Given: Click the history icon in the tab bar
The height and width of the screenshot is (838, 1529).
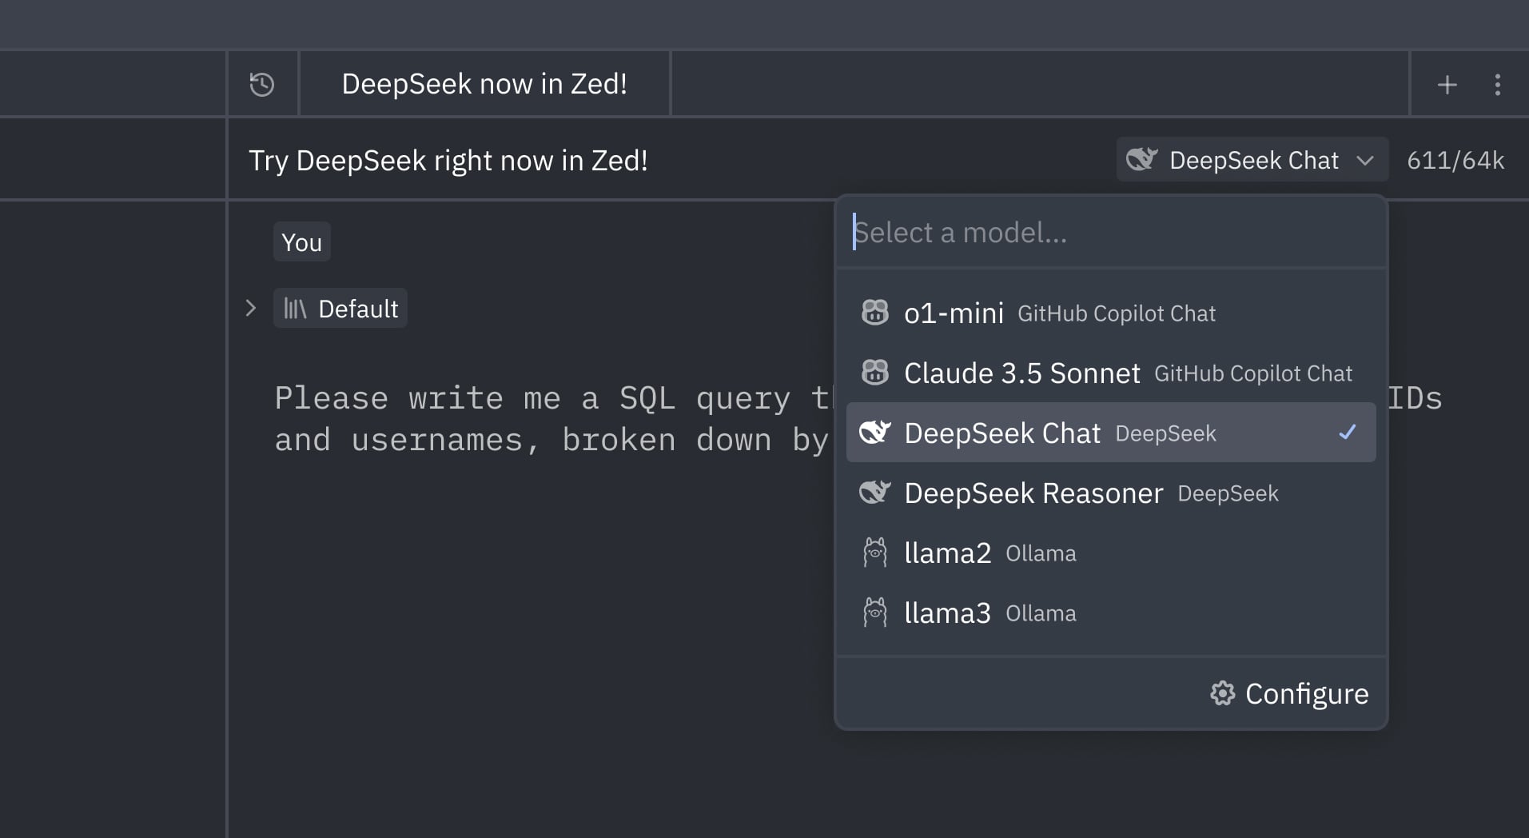Looking at the screenshot, I should [262, 83].
